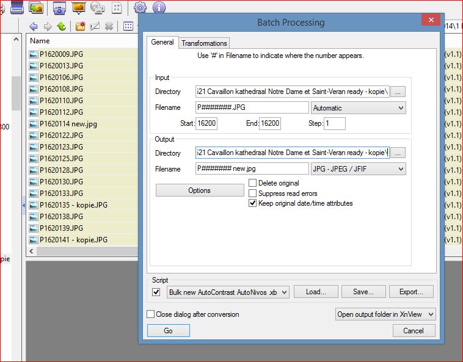
Task: Open the batch convert images icon
Action: pos(37,8)
